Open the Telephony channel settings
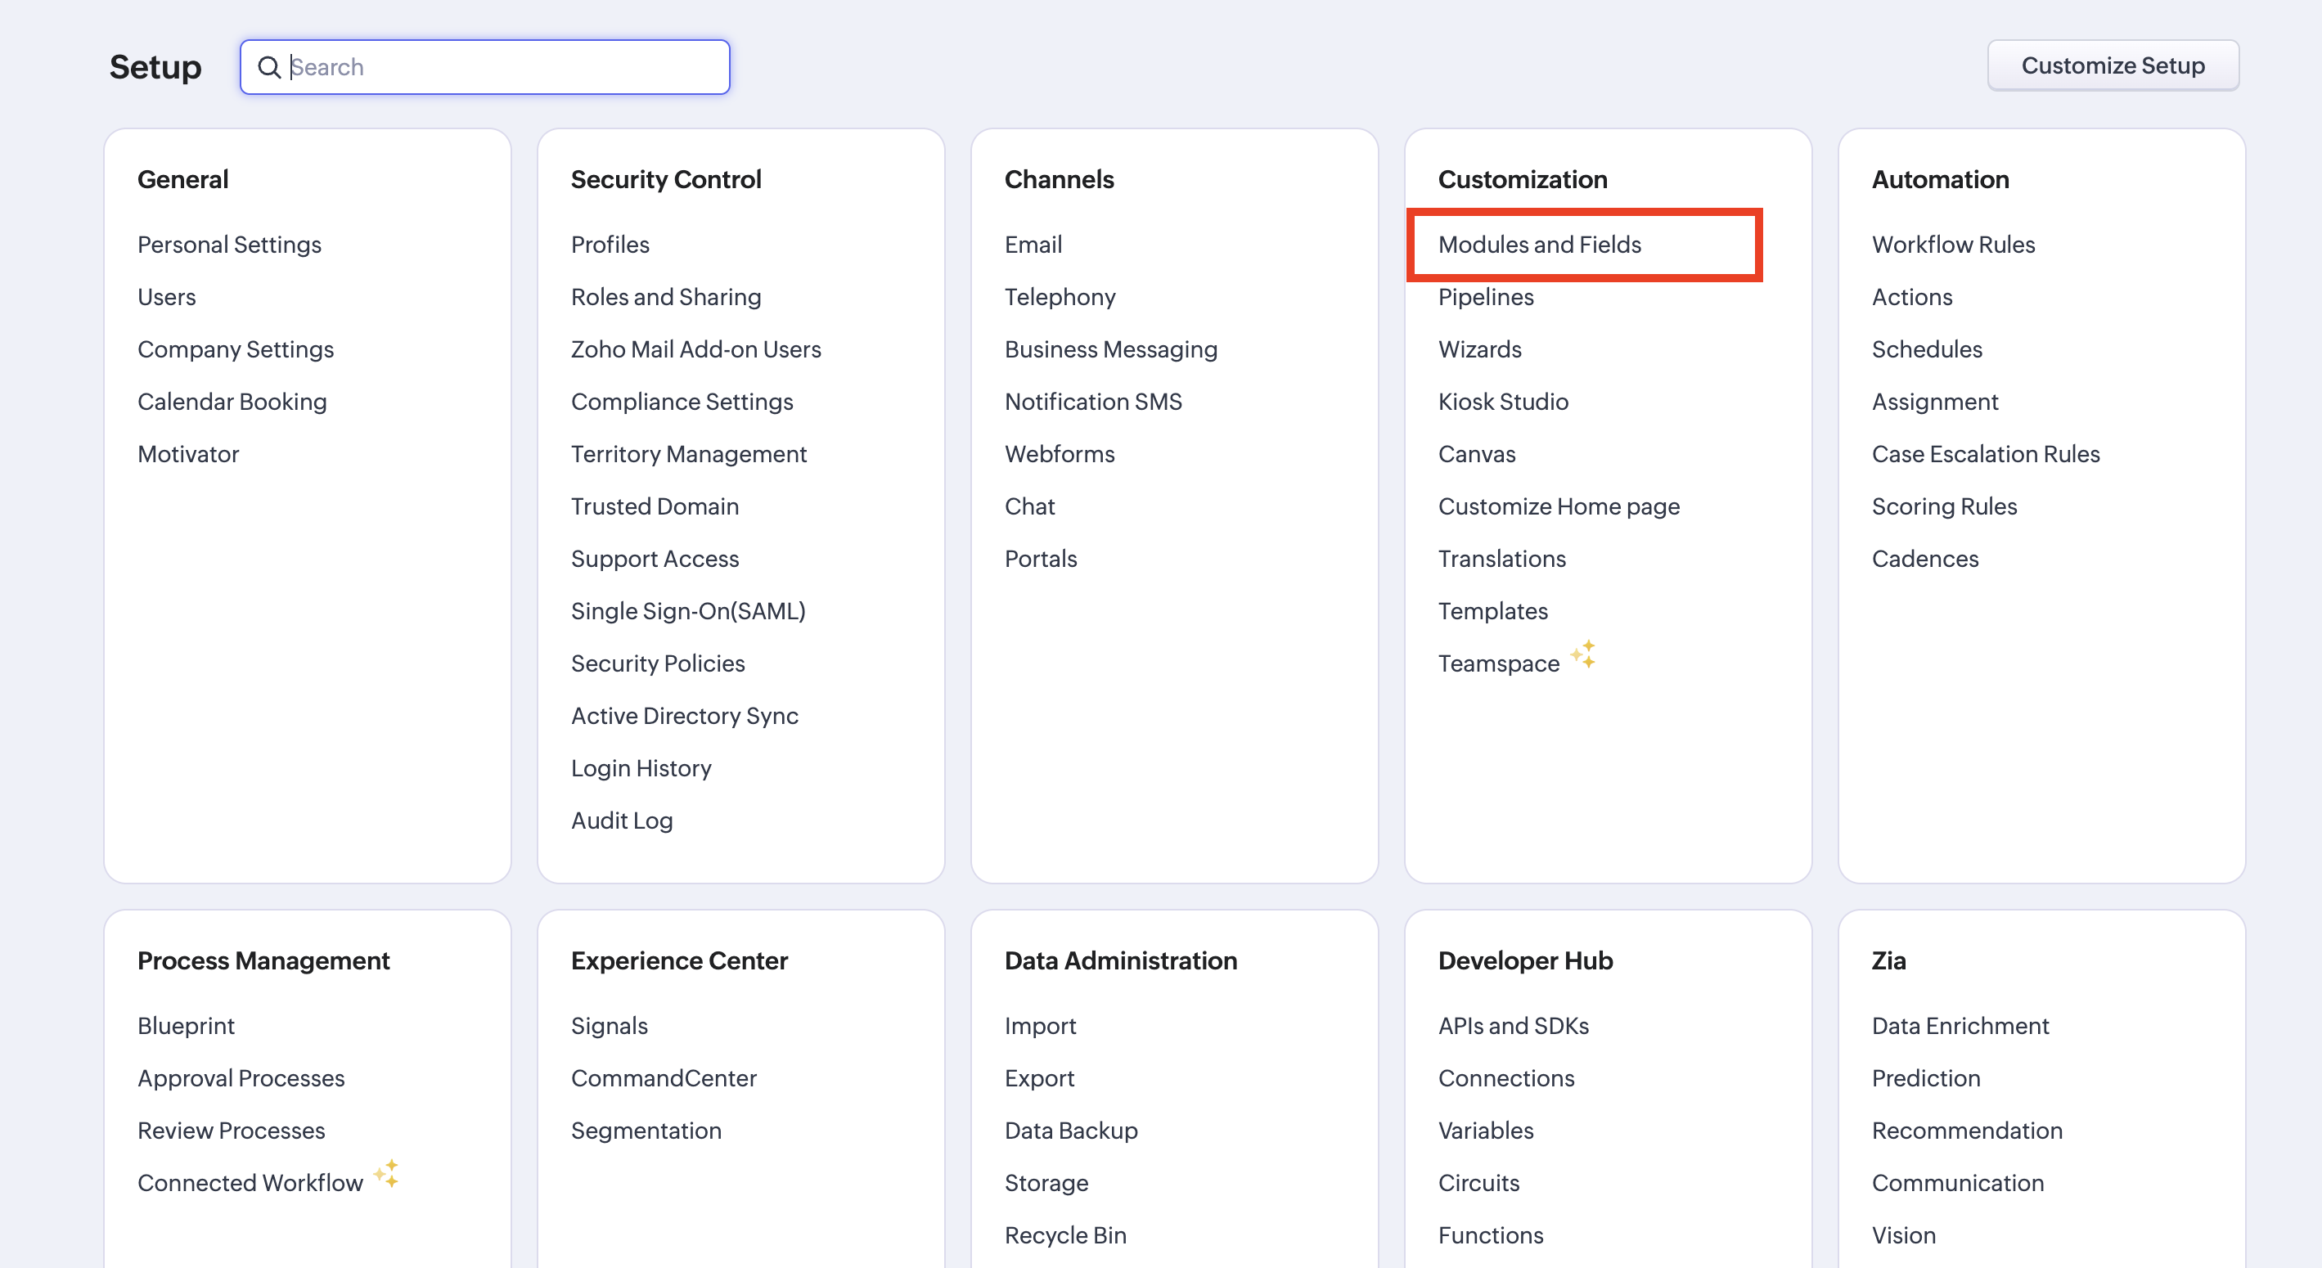 1060,296
